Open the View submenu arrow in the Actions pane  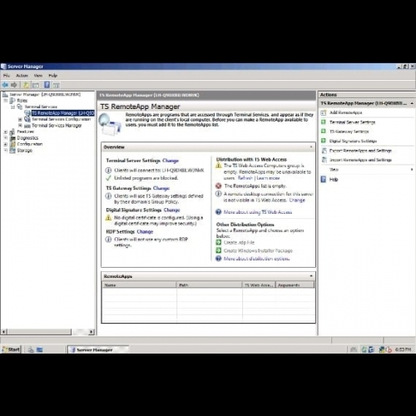pos(412,170)
